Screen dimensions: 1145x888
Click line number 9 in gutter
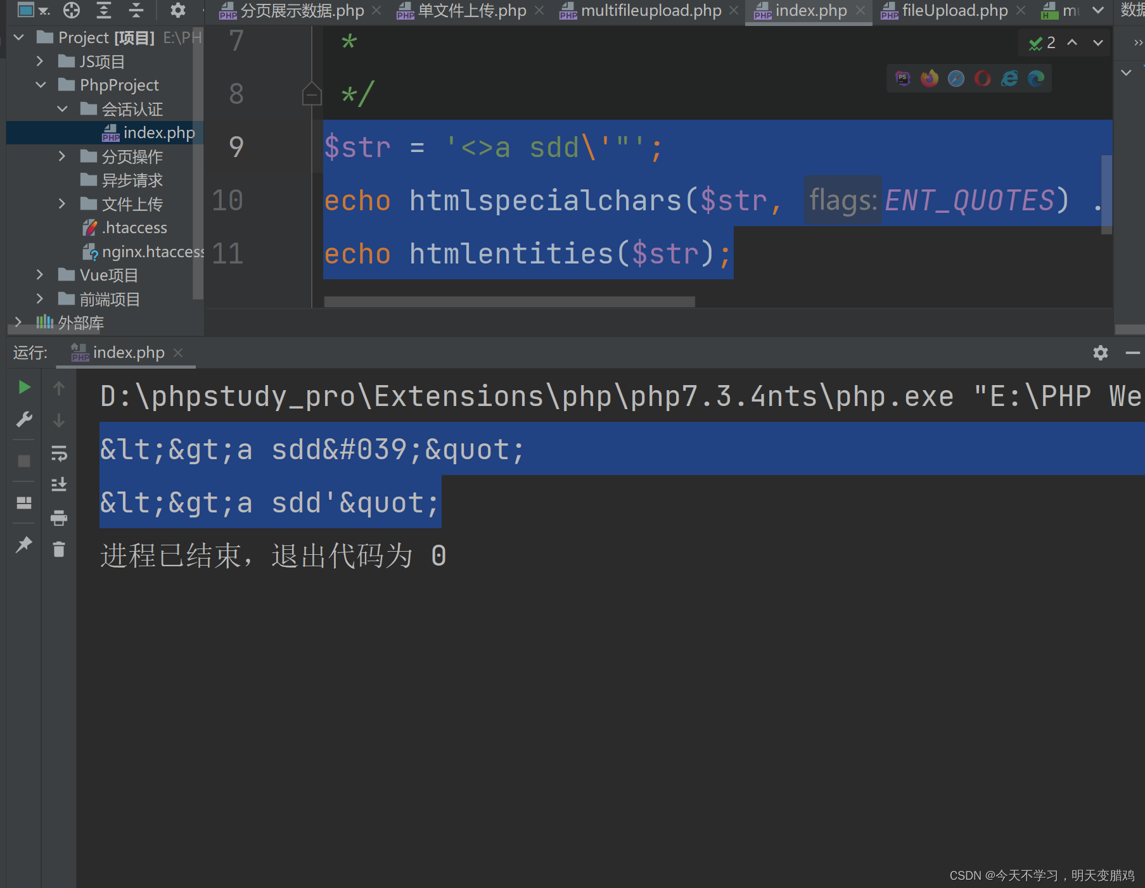click(236, 147)
